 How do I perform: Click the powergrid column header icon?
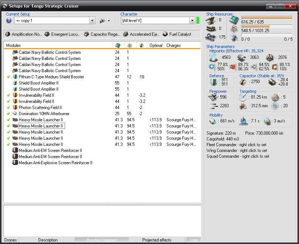coord(130,45)
